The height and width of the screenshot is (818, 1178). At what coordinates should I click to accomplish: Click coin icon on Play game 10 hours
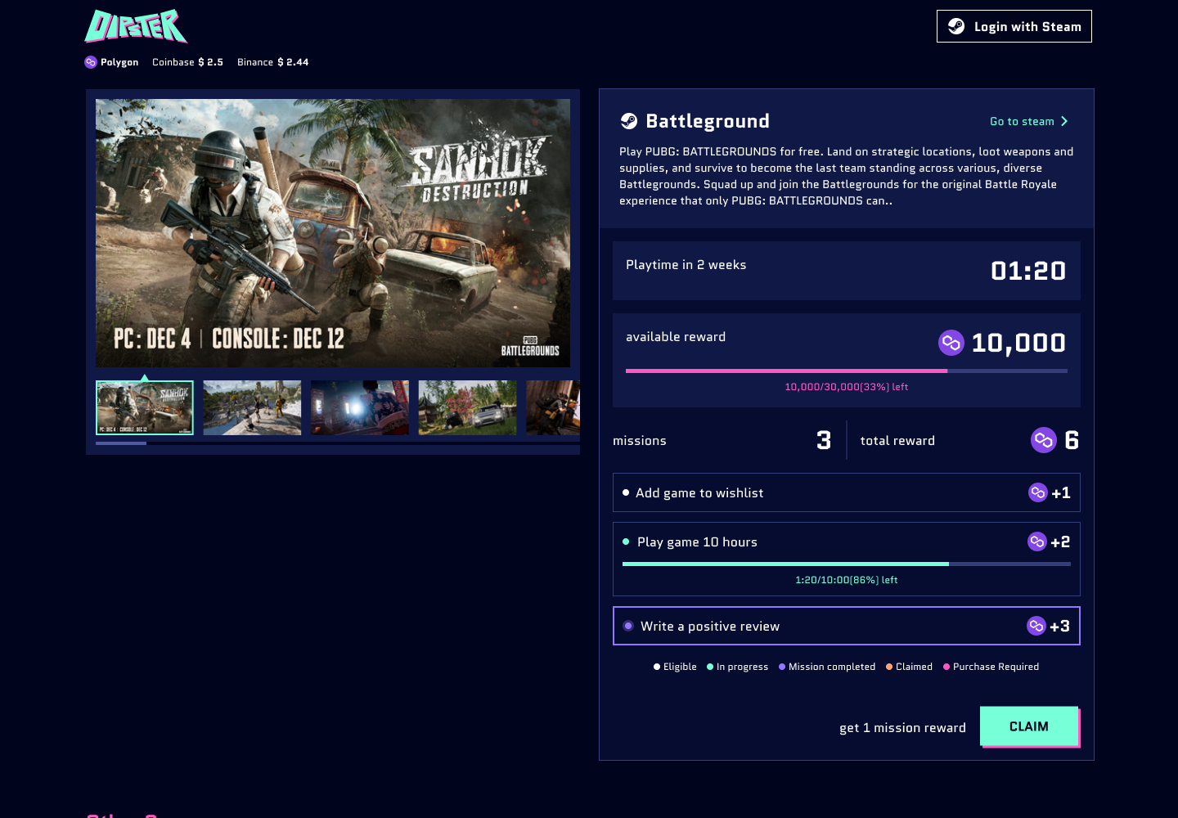click(1036, 542)
